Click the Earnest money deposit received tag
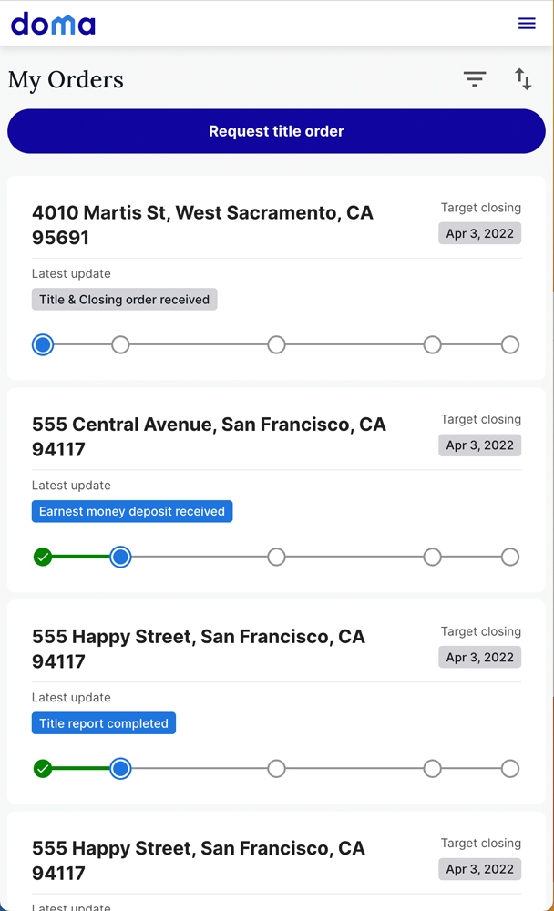The image size is (554, 911). pos(132,512)
